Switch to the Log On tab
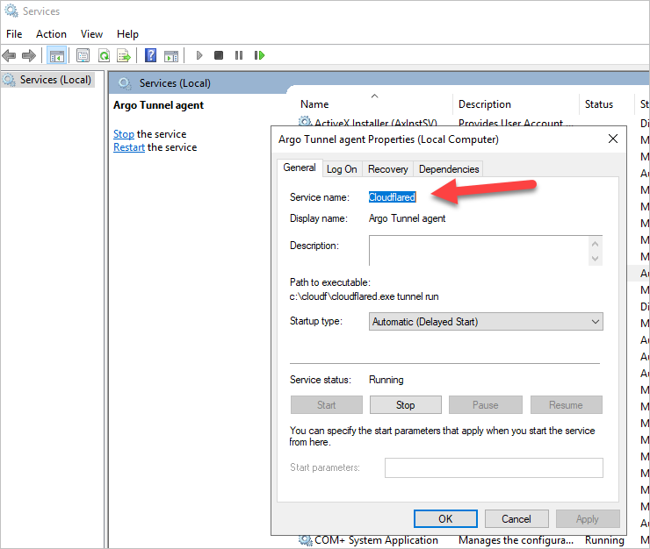 342,169
